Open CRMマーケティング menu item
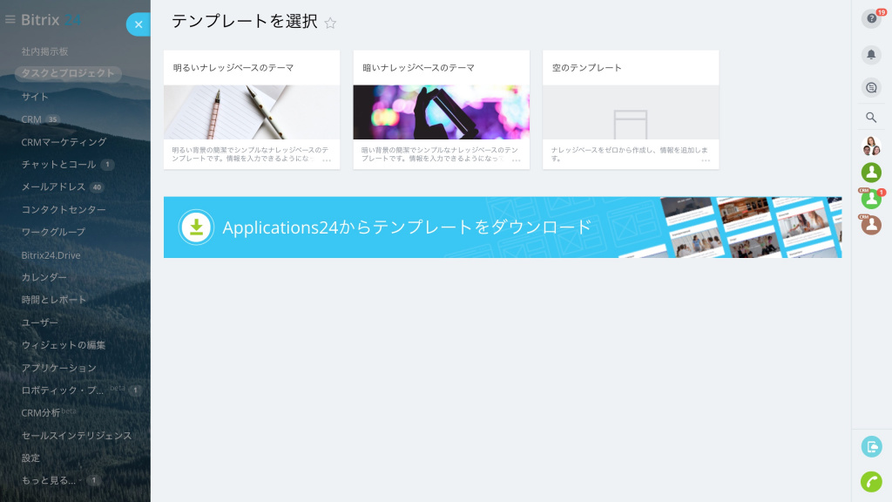Viewport: 892px width, 502px height. point(64,142)
